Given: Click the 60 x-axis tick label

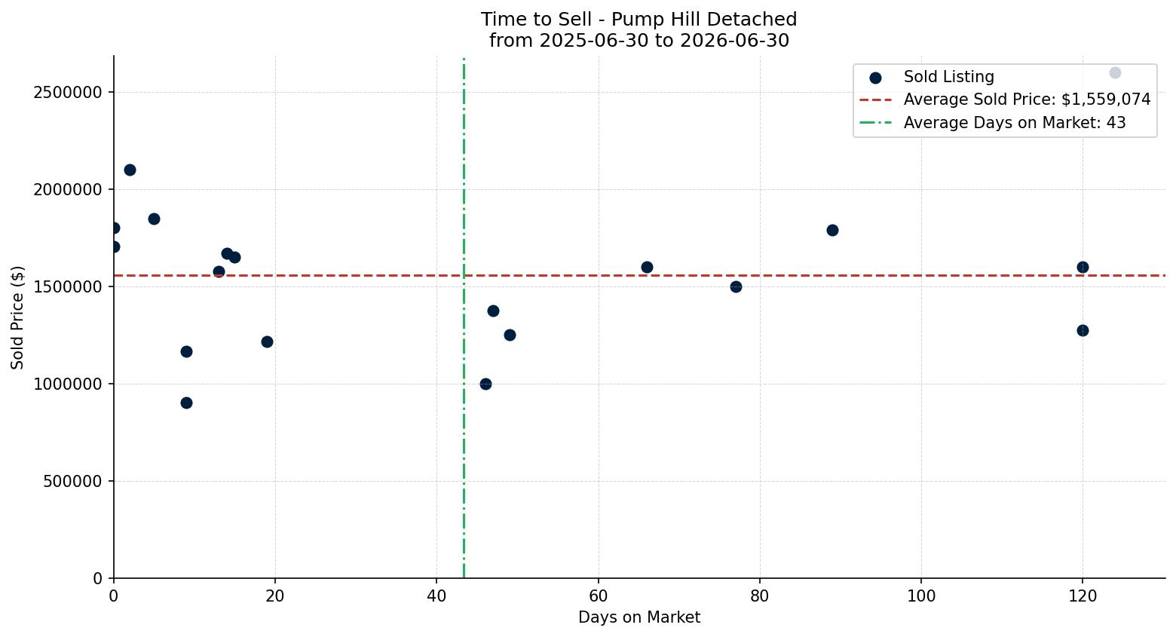Looking at the screenshot, I should 599,596.
